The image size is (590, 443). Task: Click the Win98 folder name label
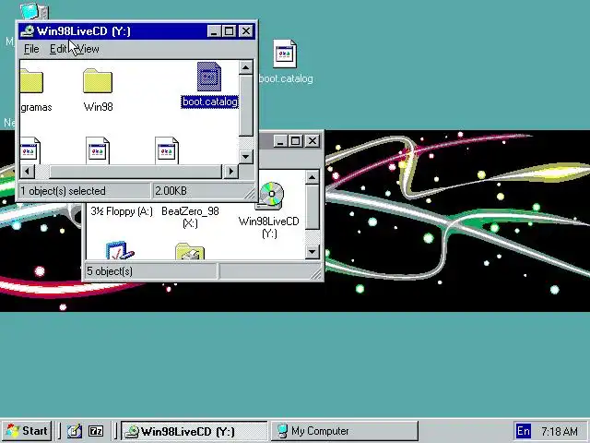[x=99, y=107]
